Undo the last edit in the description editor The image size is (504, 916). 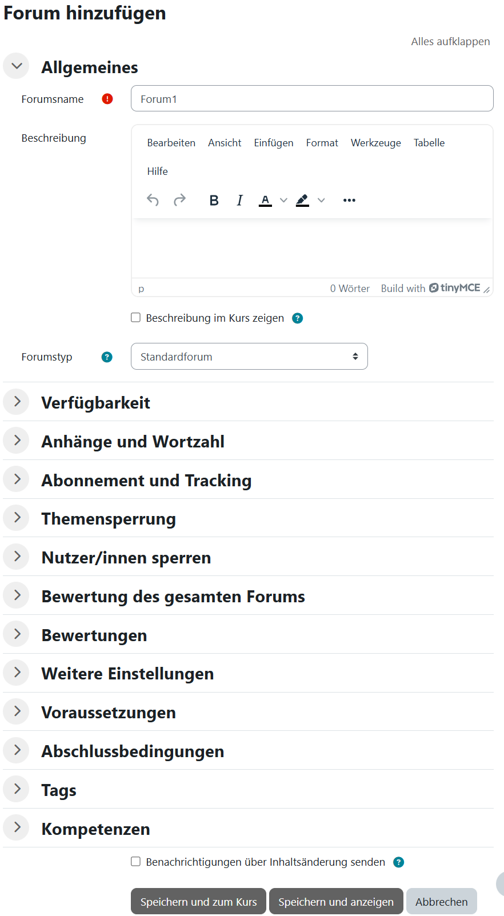click(153, 200)
